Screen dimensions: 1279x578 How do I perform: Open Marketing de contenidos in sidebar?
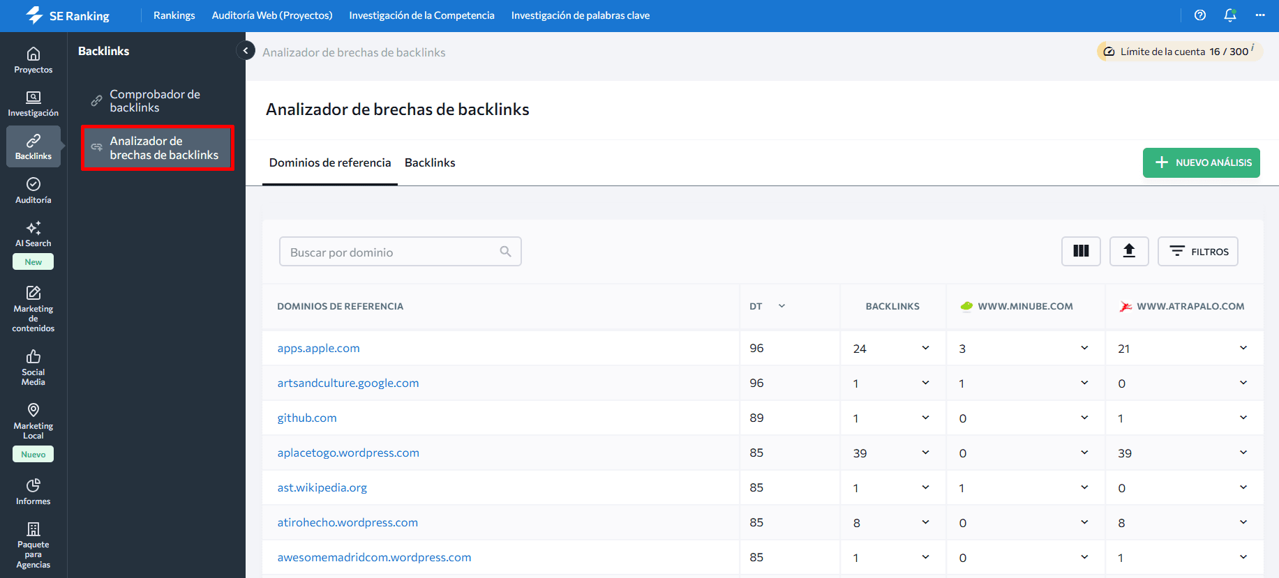(33, 309)
